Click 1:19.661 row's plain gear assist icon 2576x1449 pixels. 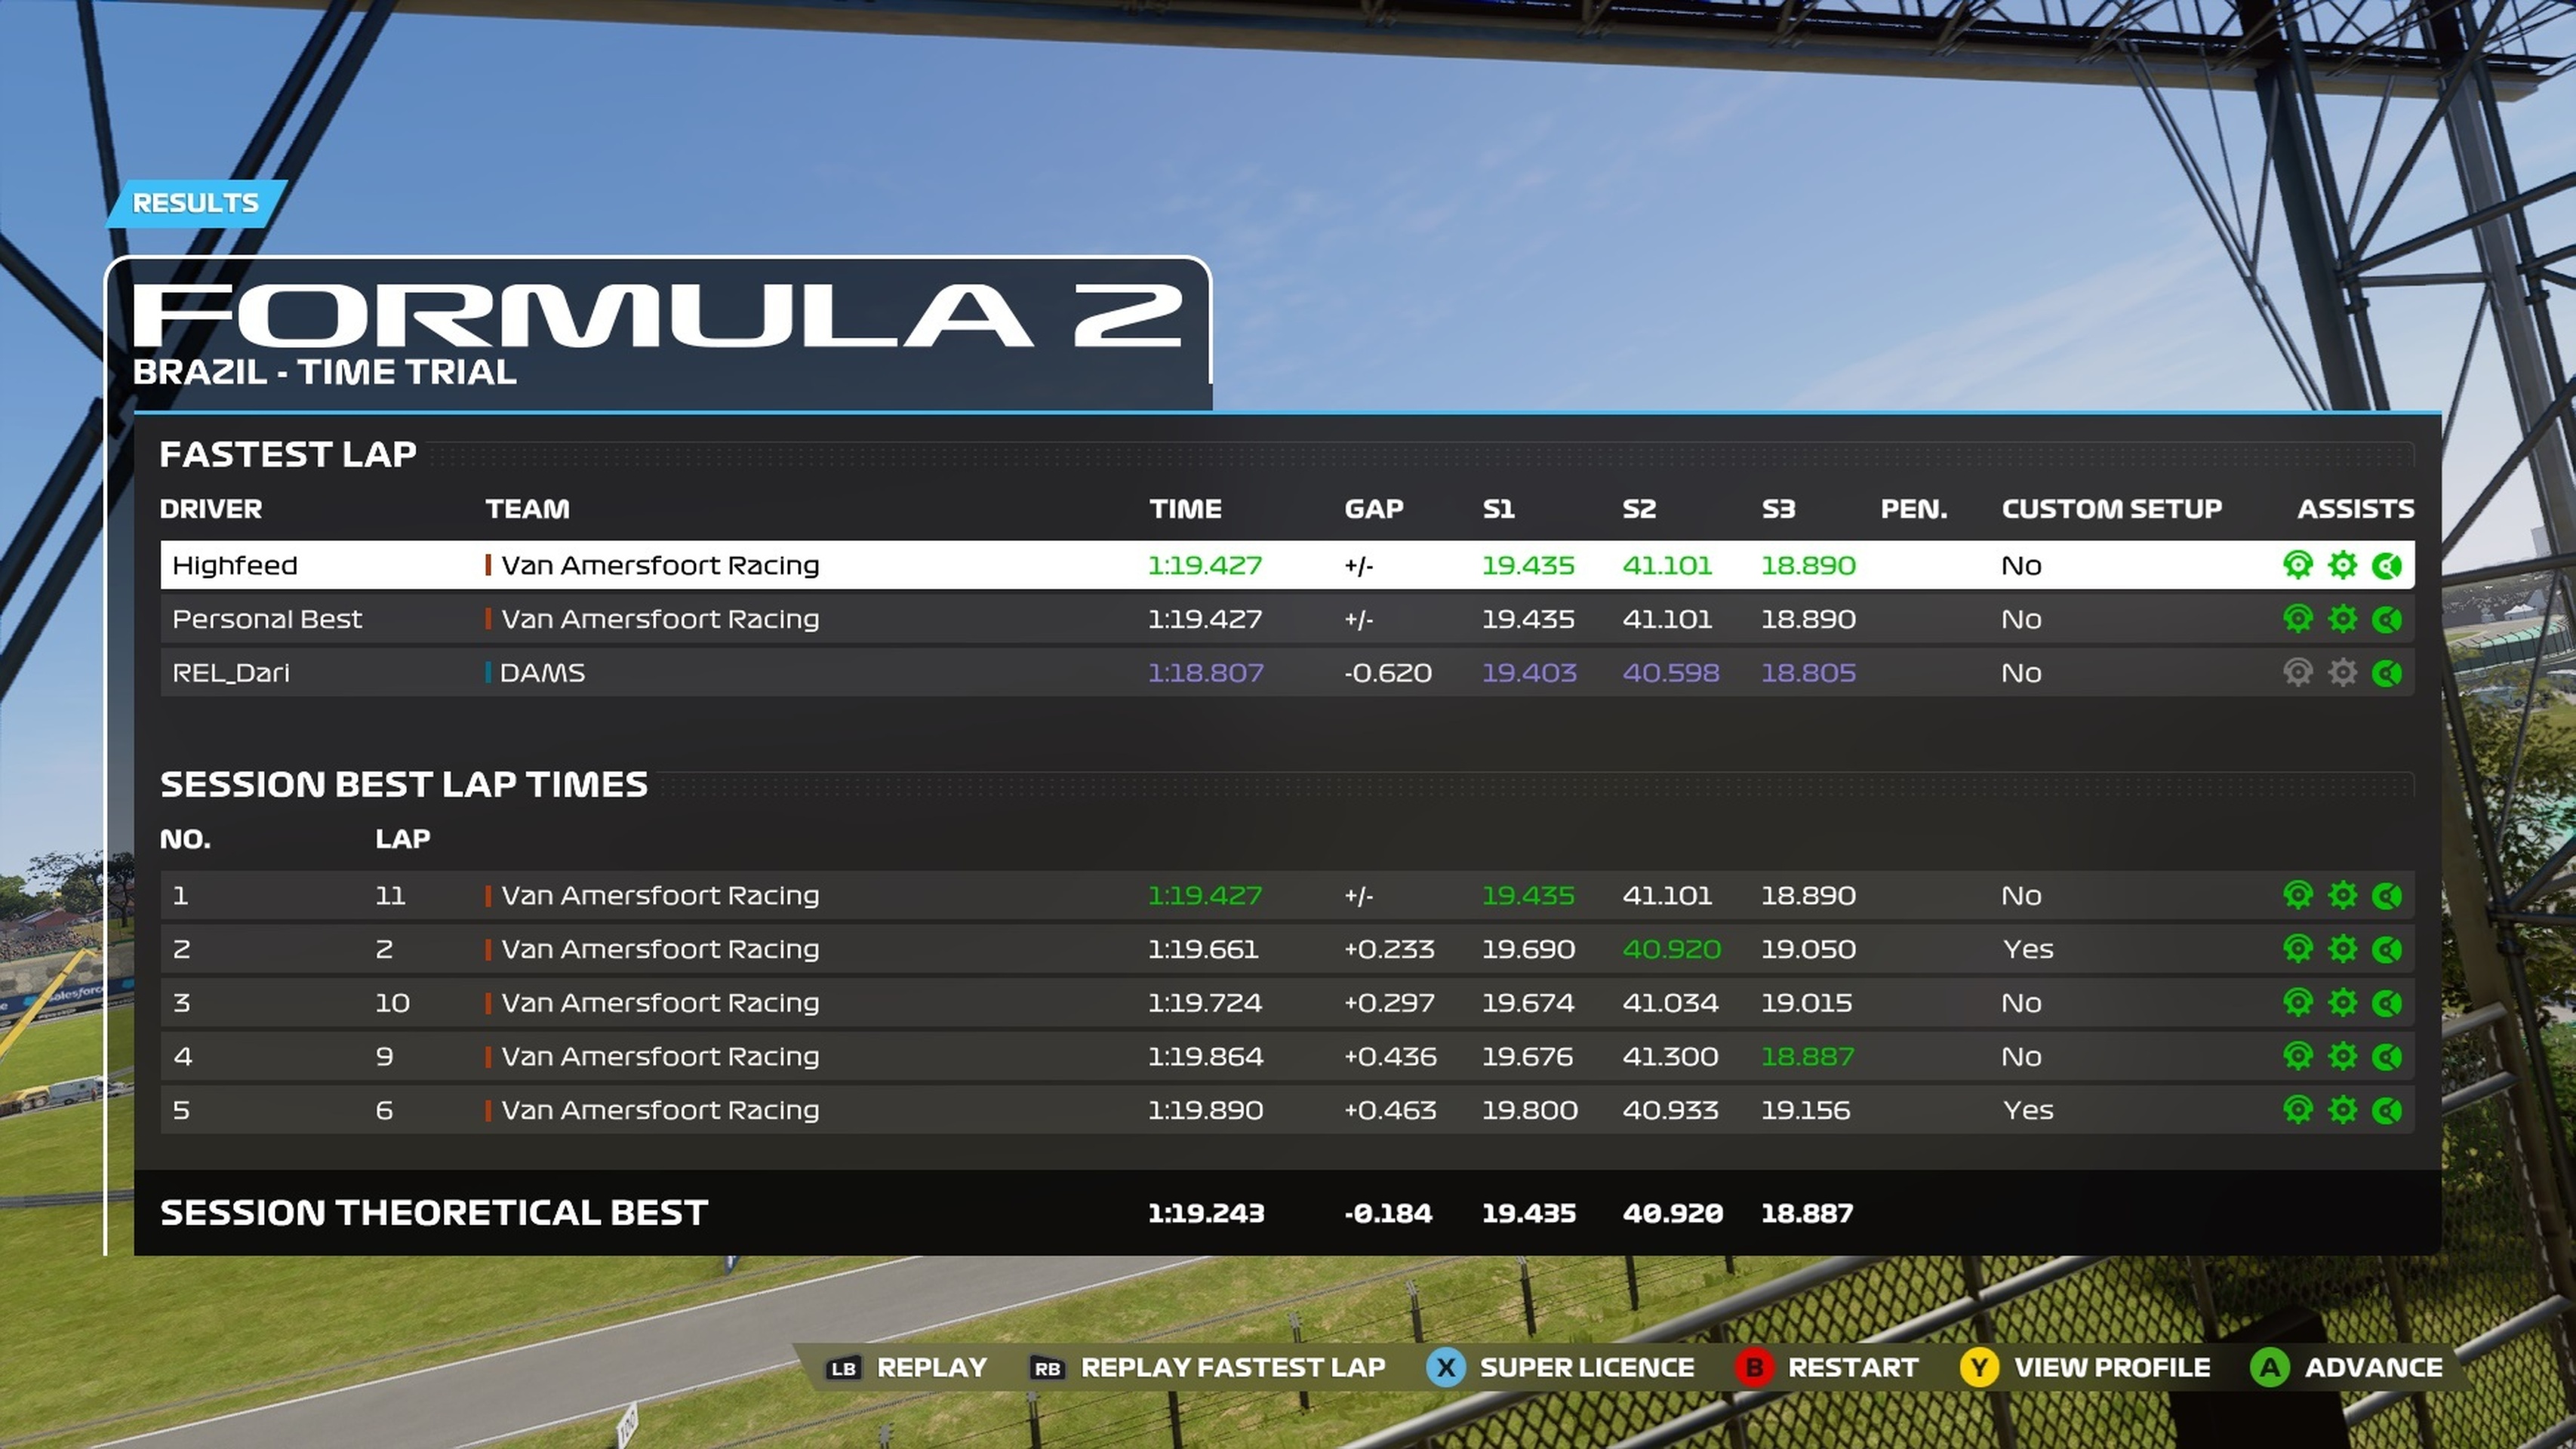(2342, 948)
